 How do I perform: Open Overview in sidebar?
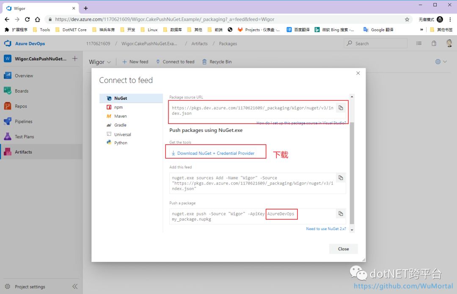tap(41, 76)
